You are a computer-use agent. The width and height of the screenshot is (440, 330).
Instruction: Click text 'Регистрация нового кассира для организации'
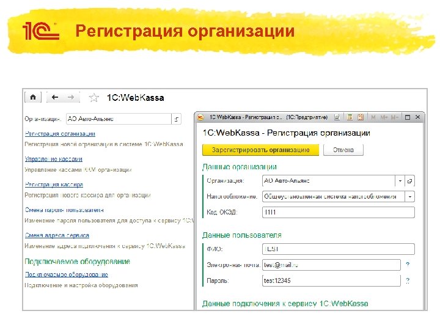pyautogui.click(x=87, y=196)
